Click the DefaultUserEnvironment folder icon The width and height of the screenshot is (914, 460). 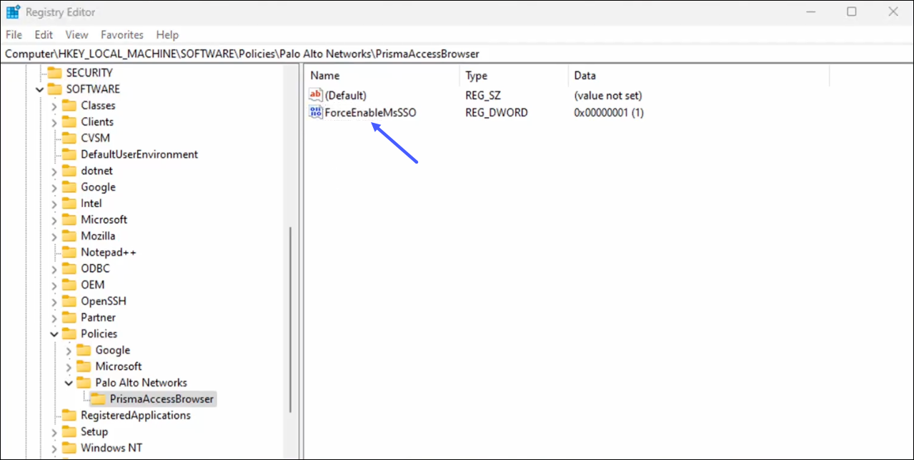[69, 154]
